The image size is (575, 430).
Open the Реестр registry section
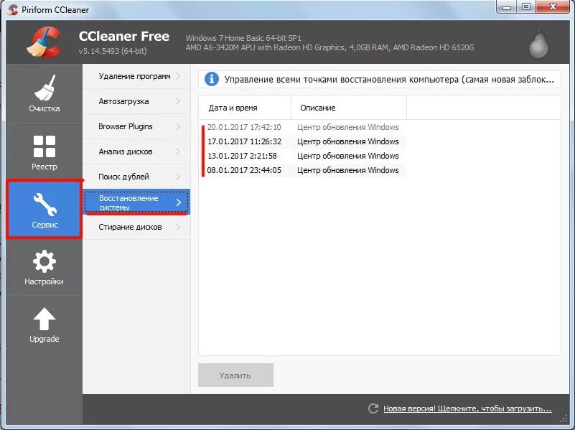point(45,152)
